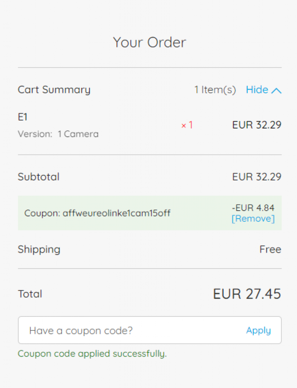Click the Free shipping value

(270, 249)
